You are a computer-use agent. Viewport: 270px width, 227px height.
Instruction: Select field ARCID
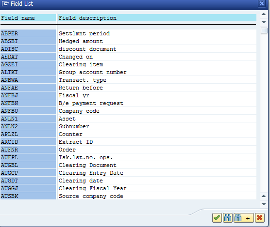pyautogui.click(x=28, y=142)
